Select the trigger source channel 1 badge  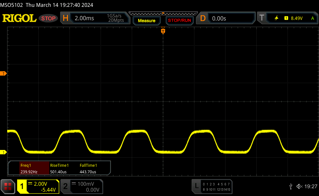(286, 18)
